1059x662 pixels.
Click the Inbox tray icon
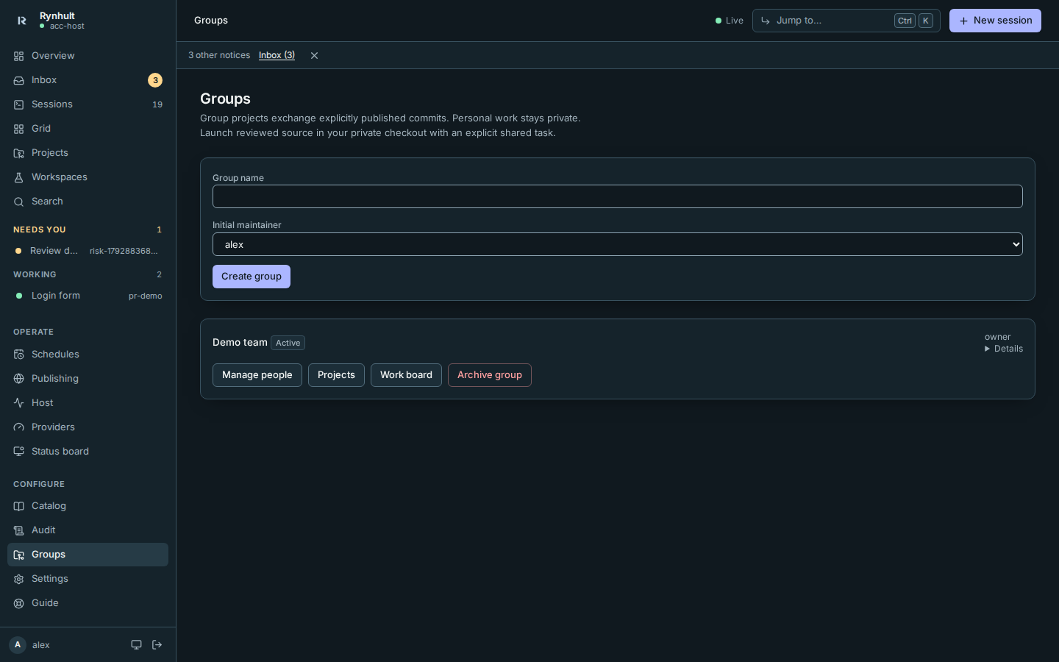pyautogui.click(x=19, y=80)
